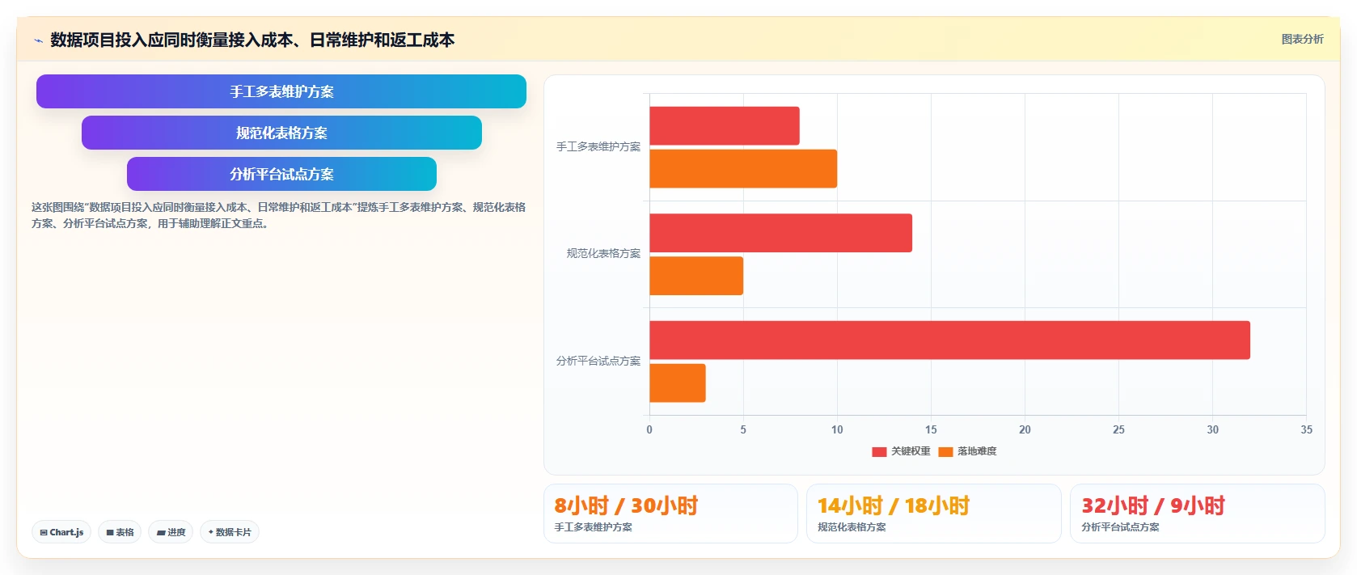Click the 进度 tag chip
Viewport: 1357px width, 575px height.
coord(171,532)
